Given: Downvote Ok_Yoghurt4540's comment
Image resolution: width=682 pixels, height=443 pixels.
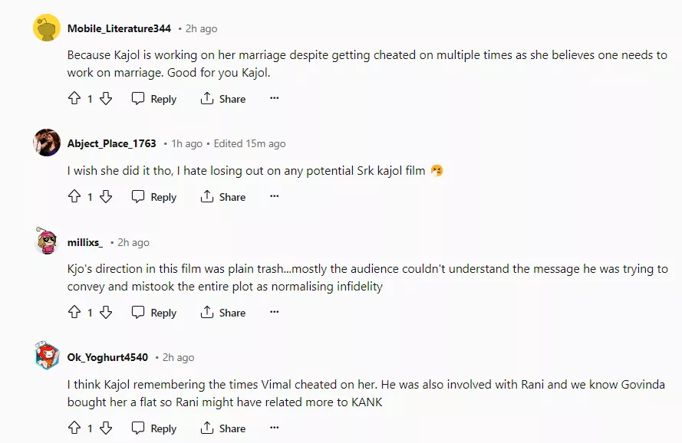Looking at the screenshot, I should 106,428.
